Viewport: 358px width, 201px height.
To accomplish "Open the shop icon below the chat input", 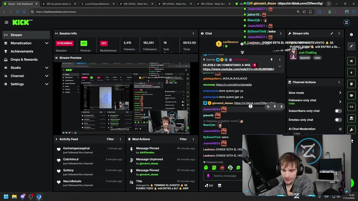I will point(220,186).
